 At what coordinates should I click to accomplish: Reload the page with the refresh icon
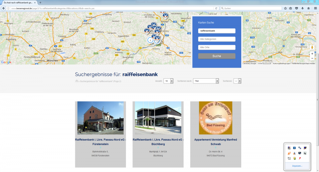coord(216,8)
